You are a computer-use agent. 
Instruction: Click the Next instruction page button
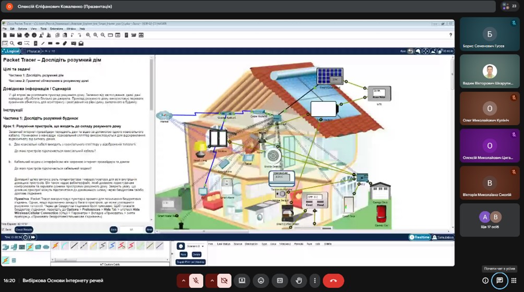(149, 229)
